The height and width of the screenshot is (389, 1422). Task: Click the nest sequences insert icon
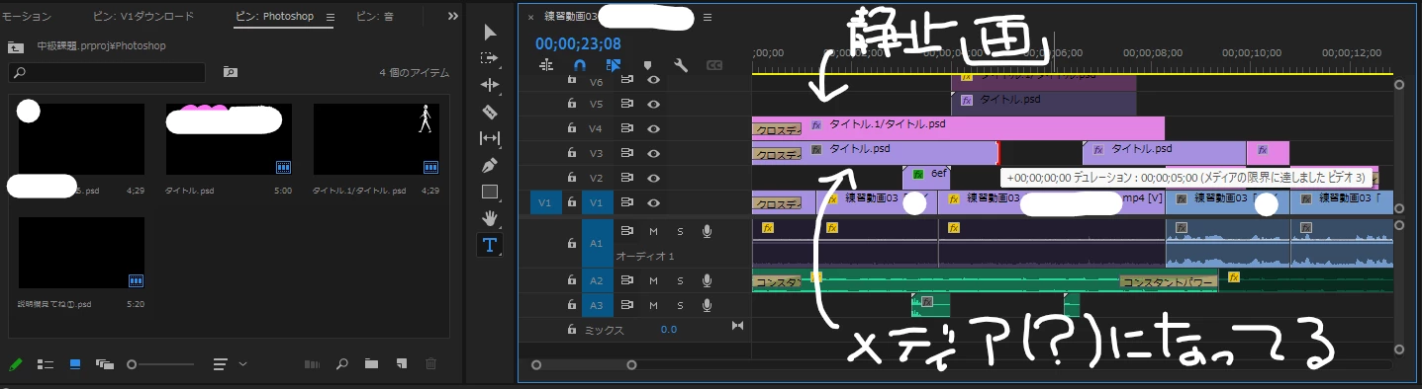[546, 65]
